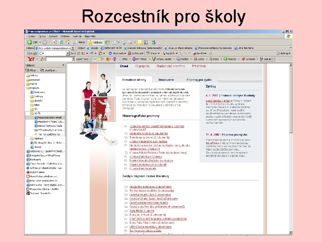The height and width of the screenshot is (242, 322).
Task: Click the address bar URL field
Action: [53, 48]
